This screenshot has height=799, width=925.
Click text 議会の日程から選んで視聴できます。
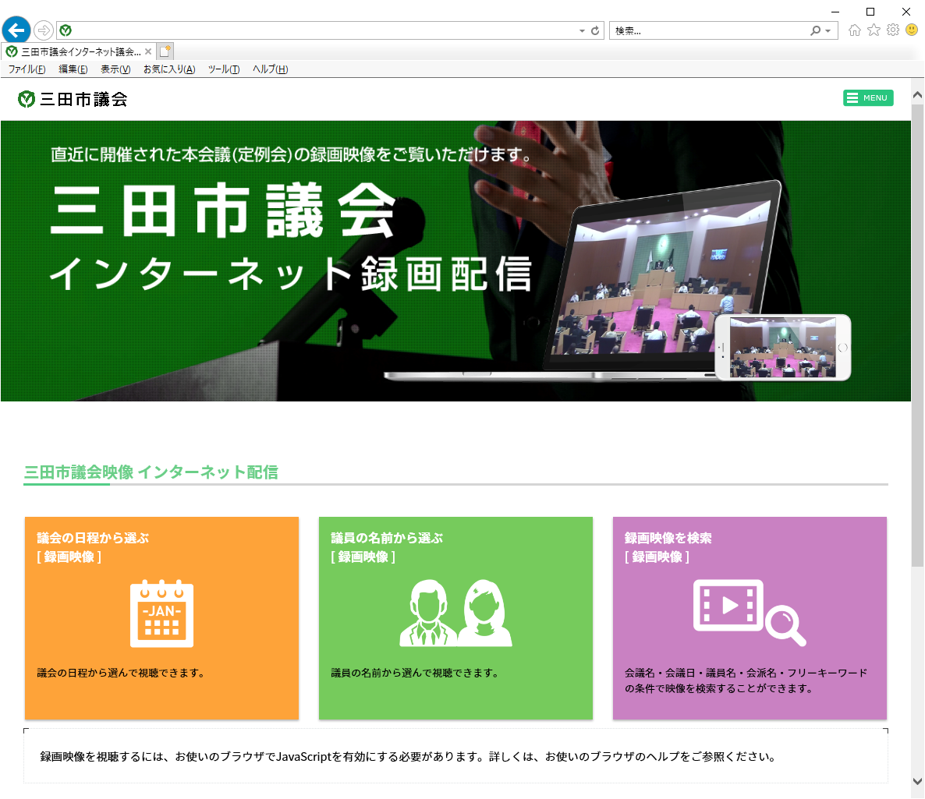tap(122, 673)
